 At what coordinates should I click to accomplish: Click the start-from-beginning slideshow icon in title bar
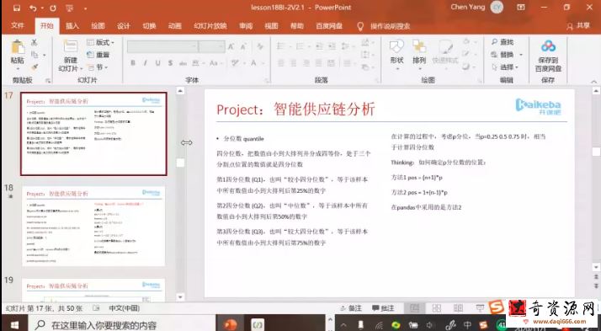(69, 8)
